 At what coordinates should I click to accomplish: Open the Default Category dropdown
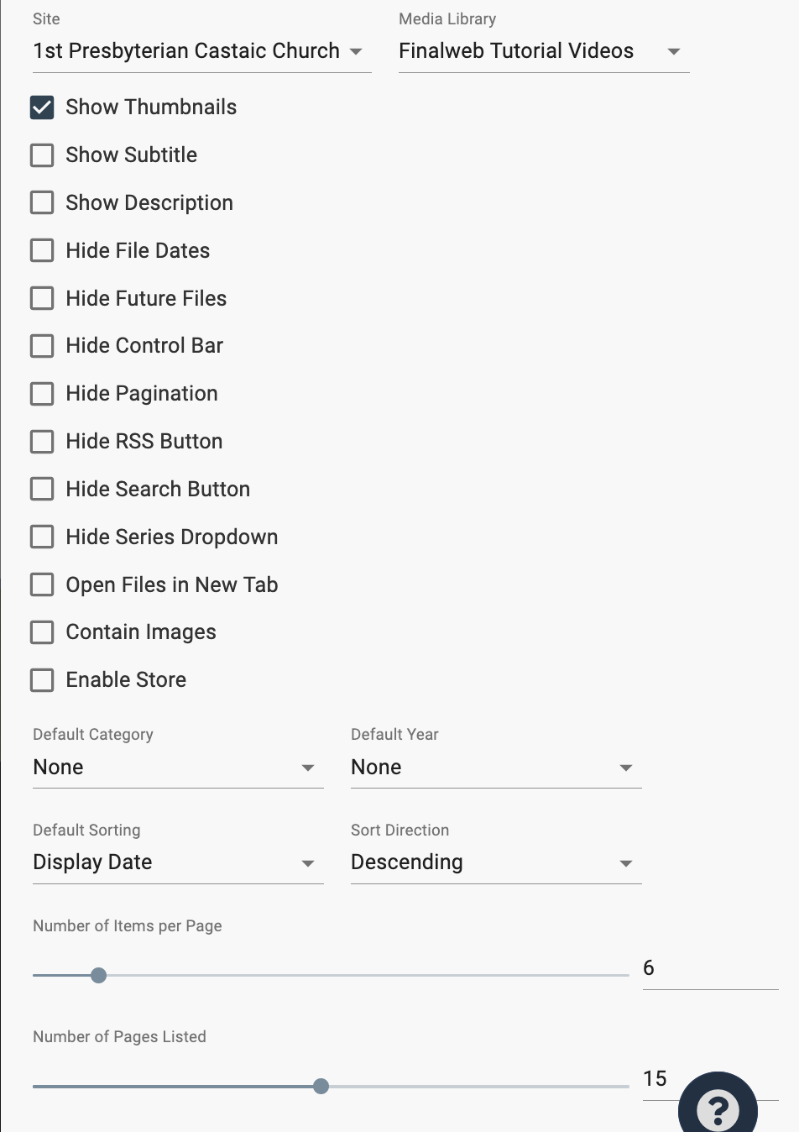pyautogui.click(x=177, y=768)
